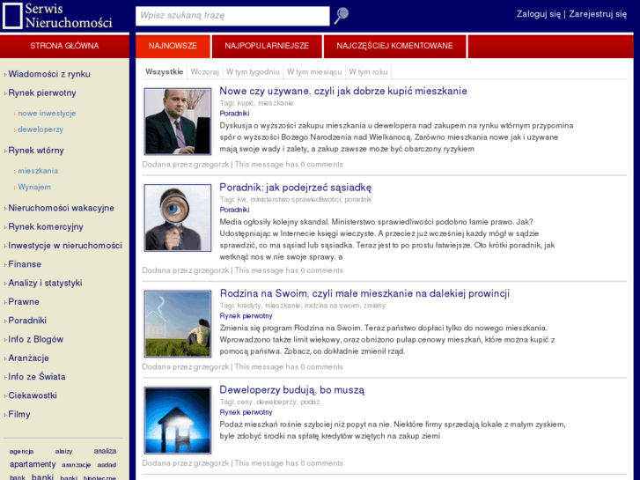Click Zarejestruj się link
The width and height of the screenshot is (640, 480).
point(598,14)
